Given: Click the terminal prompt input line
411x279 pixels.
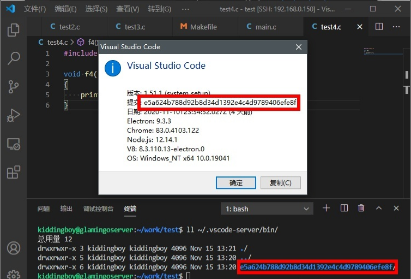Looking at the screenshot, I should [114, 276].
